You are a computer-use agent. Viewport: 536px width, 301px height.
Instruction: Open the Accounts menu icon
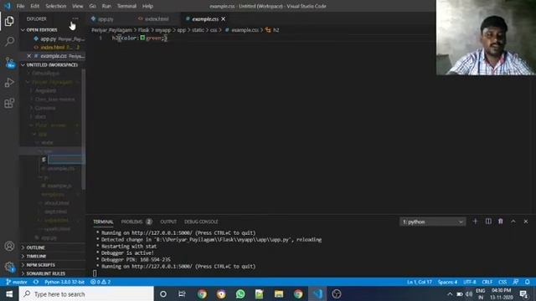(9, 246)
